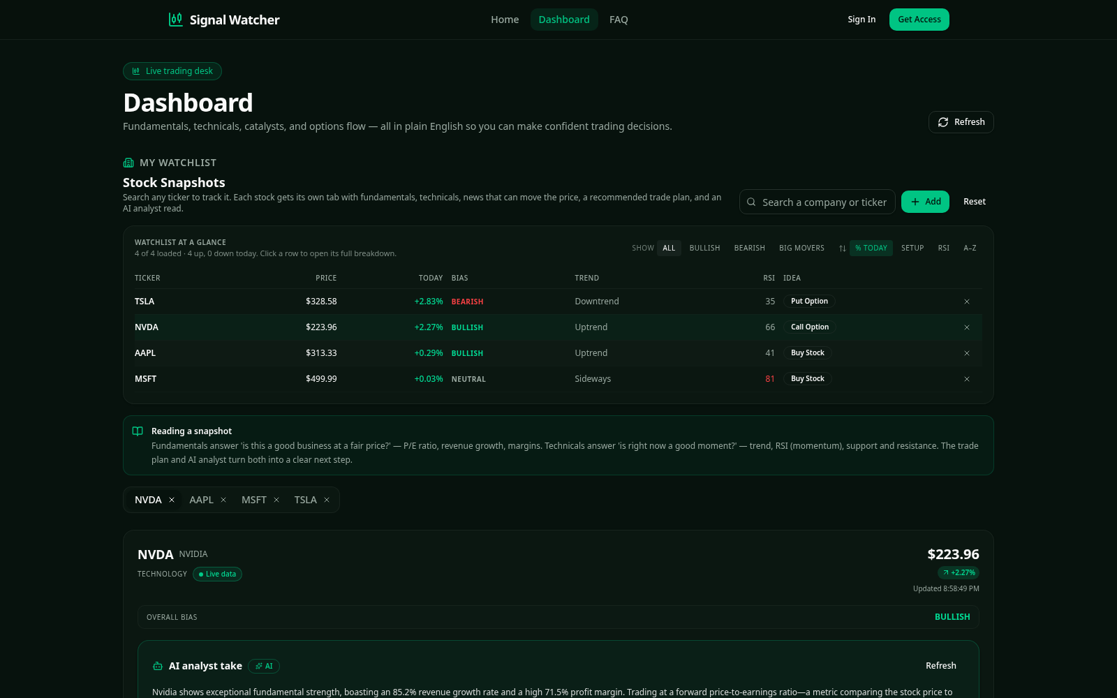Click the Get Access button
Image resolution: width=1117 pixels, height=698 pixels.
point(919,20)
